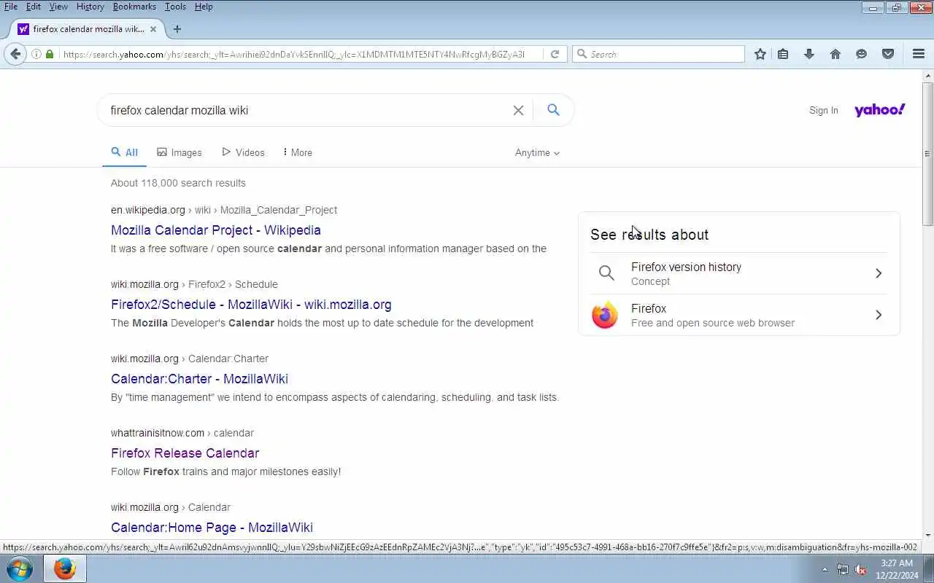
Task: Click the Sign In link
Action: (x=824, y=111)
